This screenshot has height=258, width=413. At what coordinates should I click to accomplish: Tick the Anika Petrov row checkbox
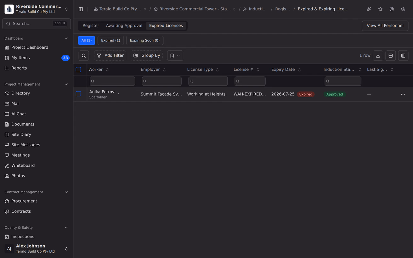(78, 94)
